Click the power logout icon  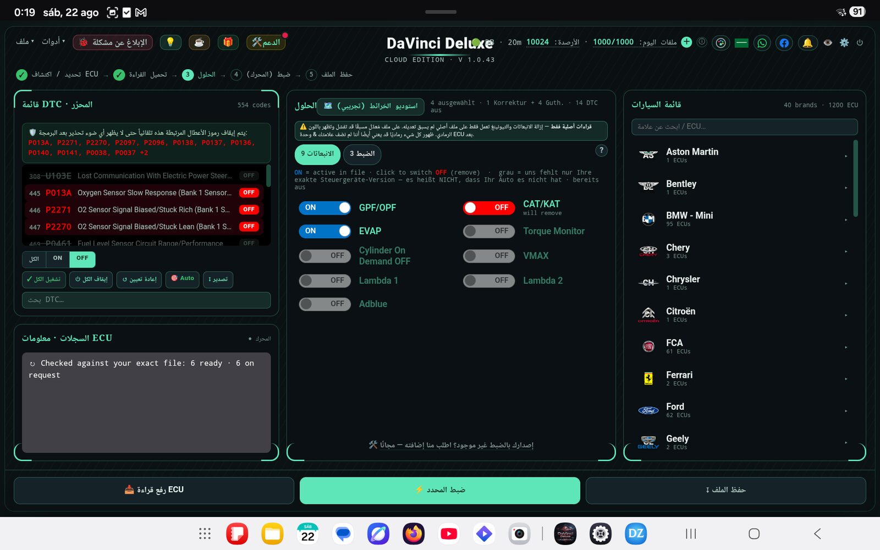860,42
